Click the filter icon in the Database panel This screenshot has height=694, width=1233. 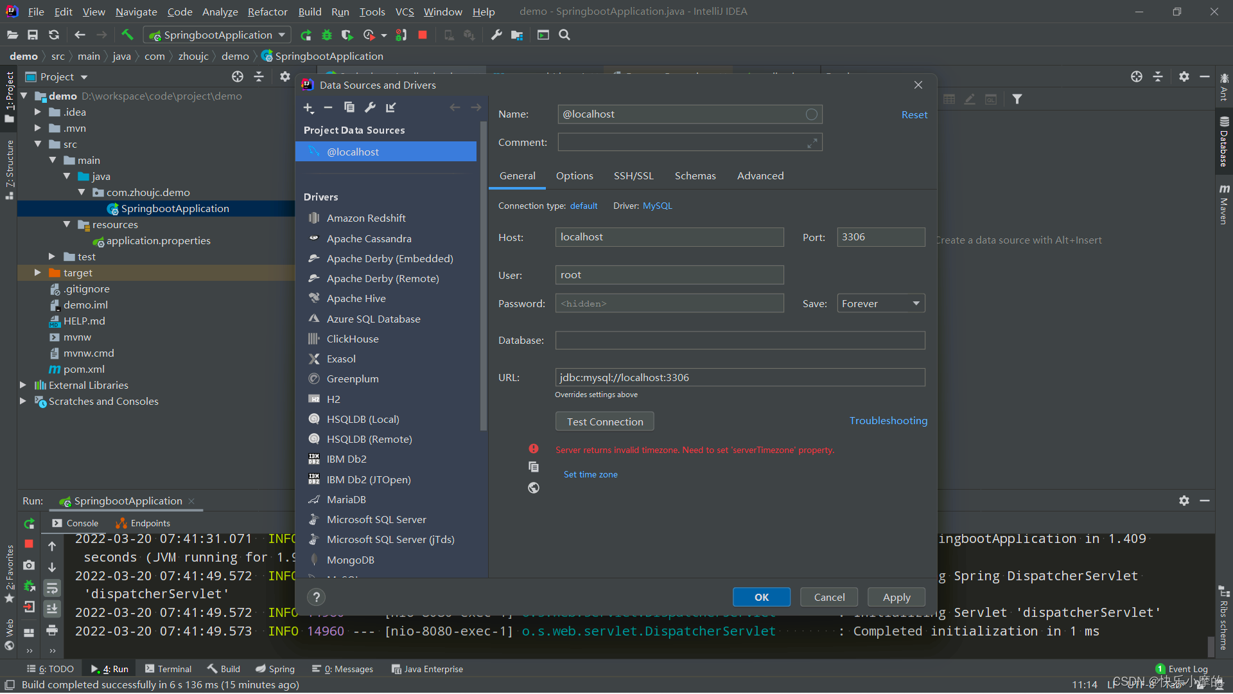click(1017, 99)
